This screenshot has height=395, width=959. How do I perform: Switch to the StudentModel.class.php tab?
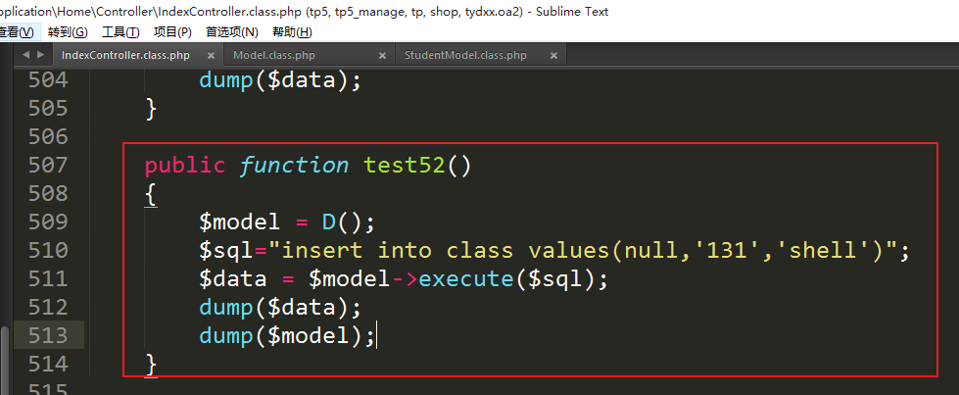click(x=465, y=56)
